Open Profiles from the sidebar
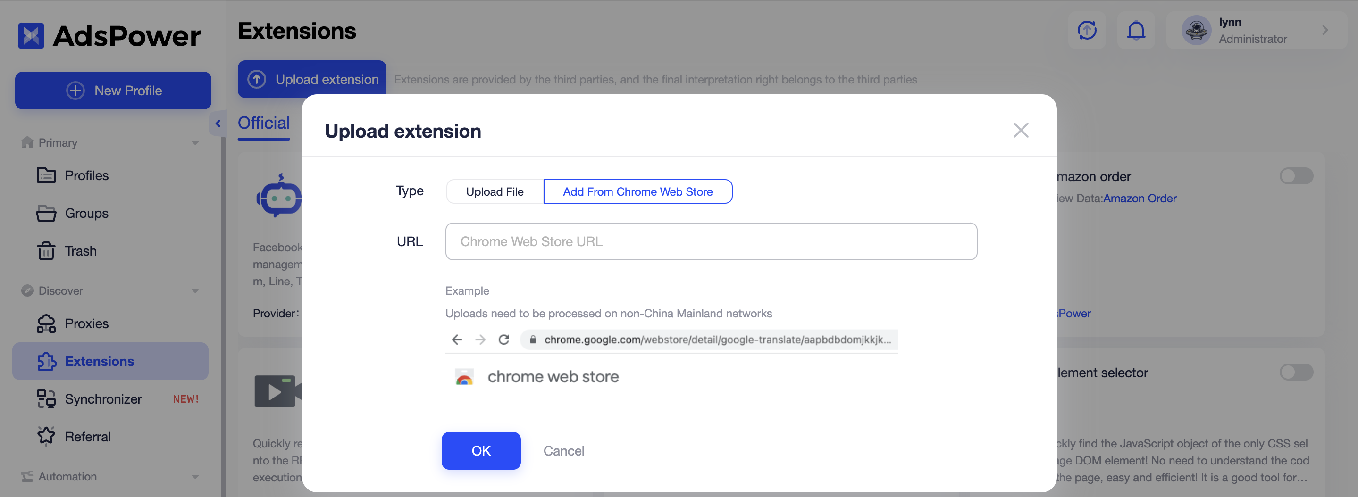Image resolution: width=1358 pixels, height=497 pixels. (x=86, y=175)
